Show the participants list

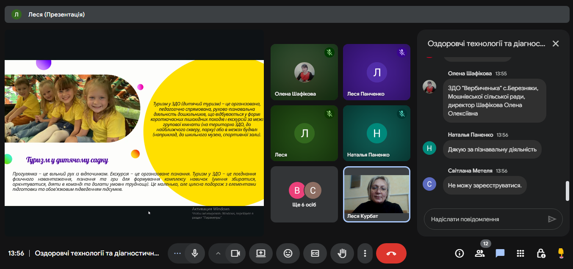479,253
